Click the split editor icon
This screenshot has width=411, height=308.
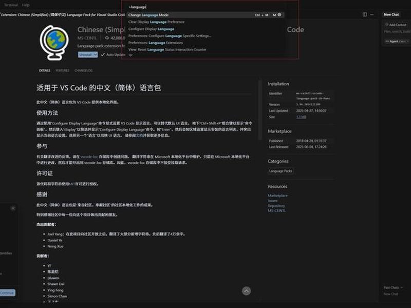(x=365, y=14)
